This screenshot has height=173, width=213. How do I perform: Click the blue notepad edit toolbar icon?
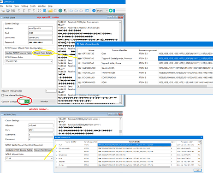coord(45,11)
